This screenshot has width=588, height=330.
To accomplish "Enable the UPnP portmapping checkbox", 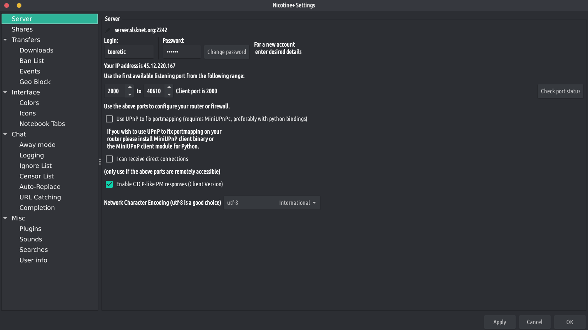I will pos(109,119).
